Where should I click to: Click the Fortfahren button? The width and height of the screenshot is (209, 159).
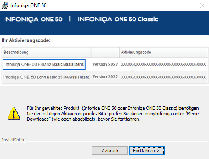pos(147,151)
